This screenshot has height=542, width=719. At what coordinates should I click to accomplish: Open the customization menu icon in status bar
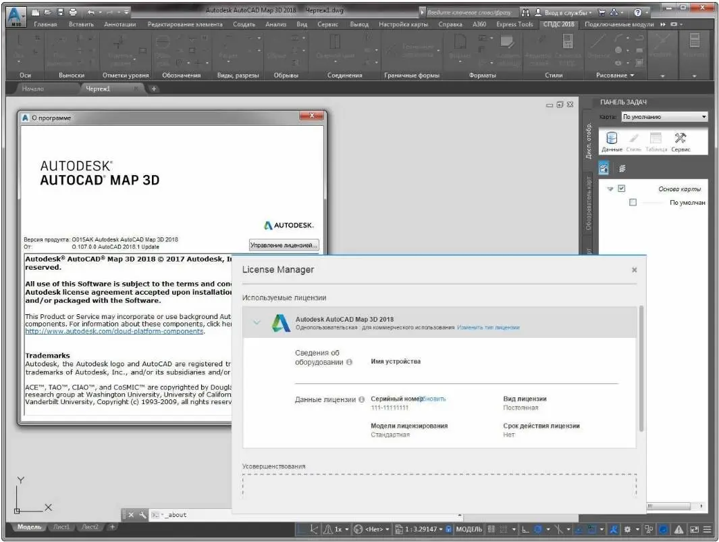click(708, 529)
